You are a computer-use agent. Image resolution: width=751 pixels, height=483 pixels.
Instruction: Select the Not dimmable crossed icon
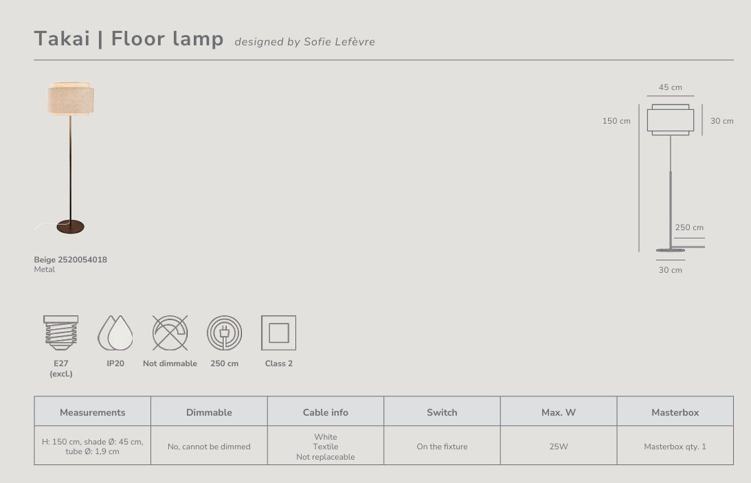coord(170,333)
